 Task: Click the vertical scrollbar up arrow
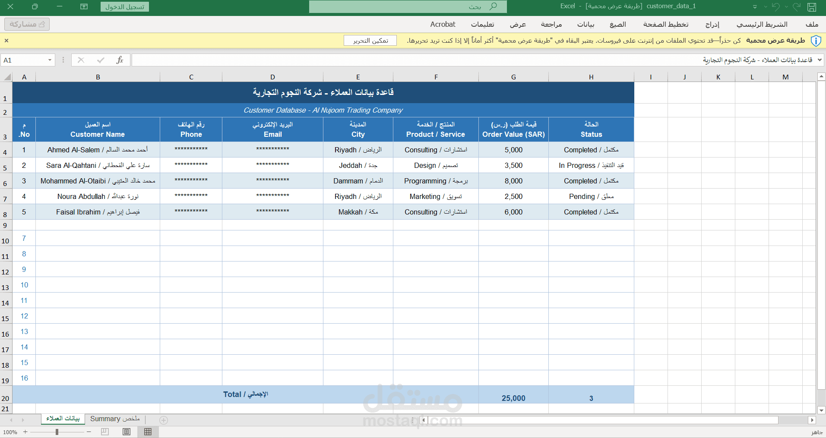[x=821, y=76]
